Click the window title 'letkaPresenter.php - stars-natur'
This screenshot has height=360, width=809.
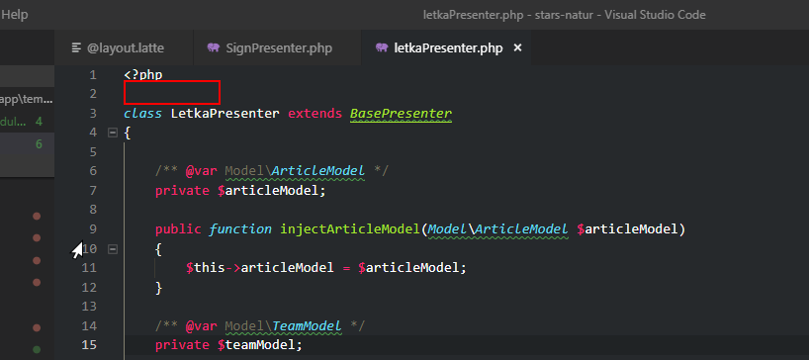508,15
